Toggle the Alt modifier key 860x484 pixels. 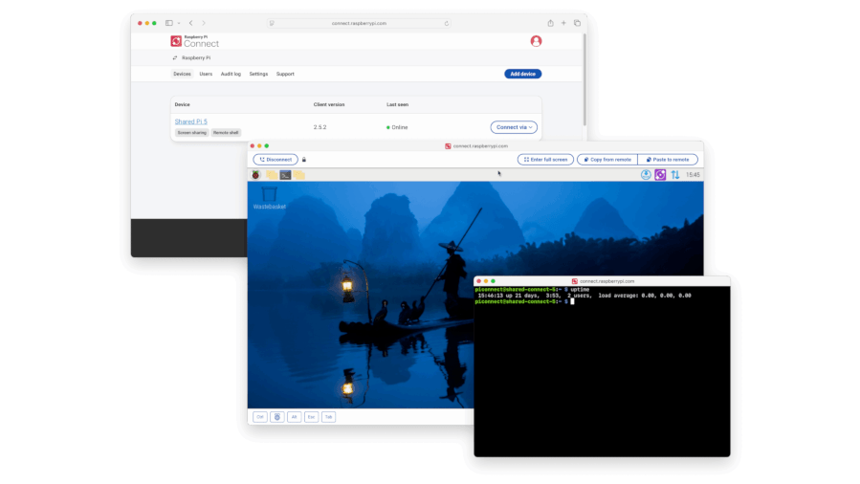tap(294, 417)
